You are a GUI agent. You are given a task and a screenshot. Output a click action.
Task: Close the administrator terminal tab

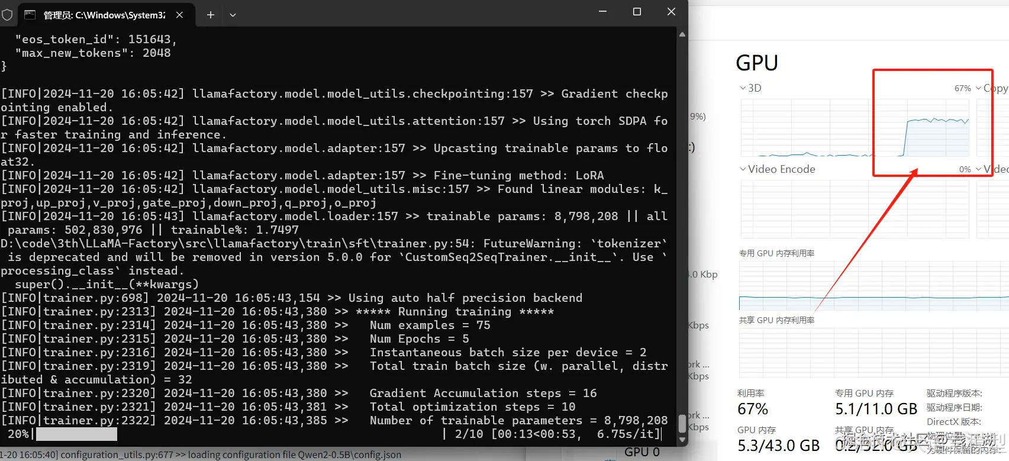pos(180,15)
